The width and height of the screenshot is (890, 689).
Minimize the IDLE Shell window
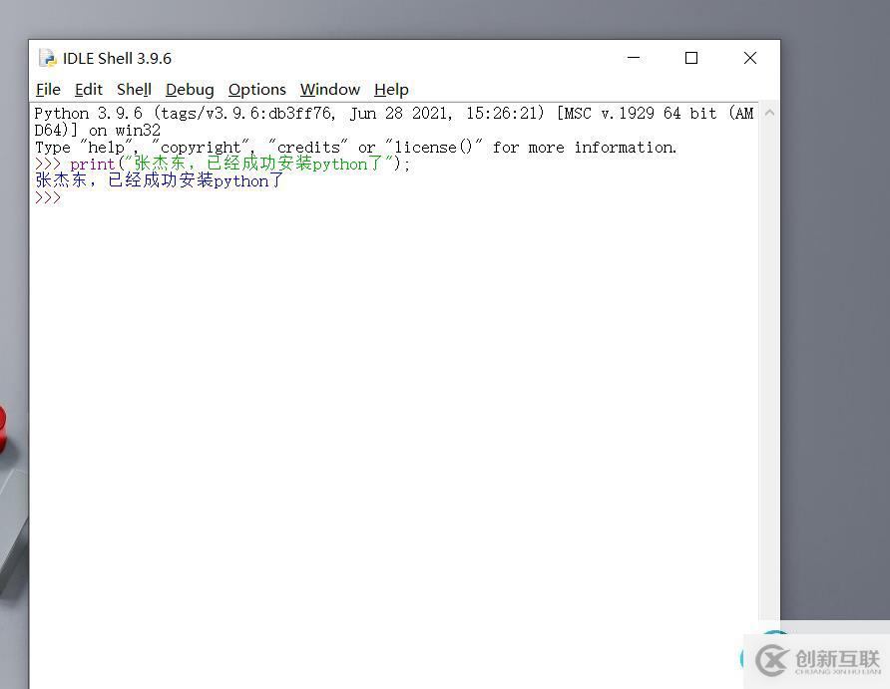pos(634,58)
